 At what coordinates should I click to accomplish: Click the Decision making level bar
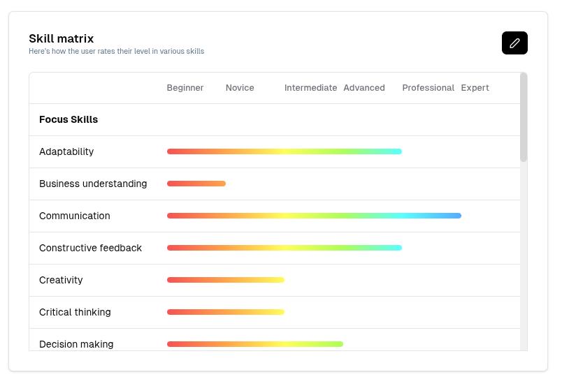coord(255,344)
